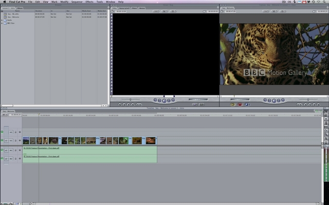Open the Effects menu in menu bar
329x205 pixels.
tap(89, 2)
